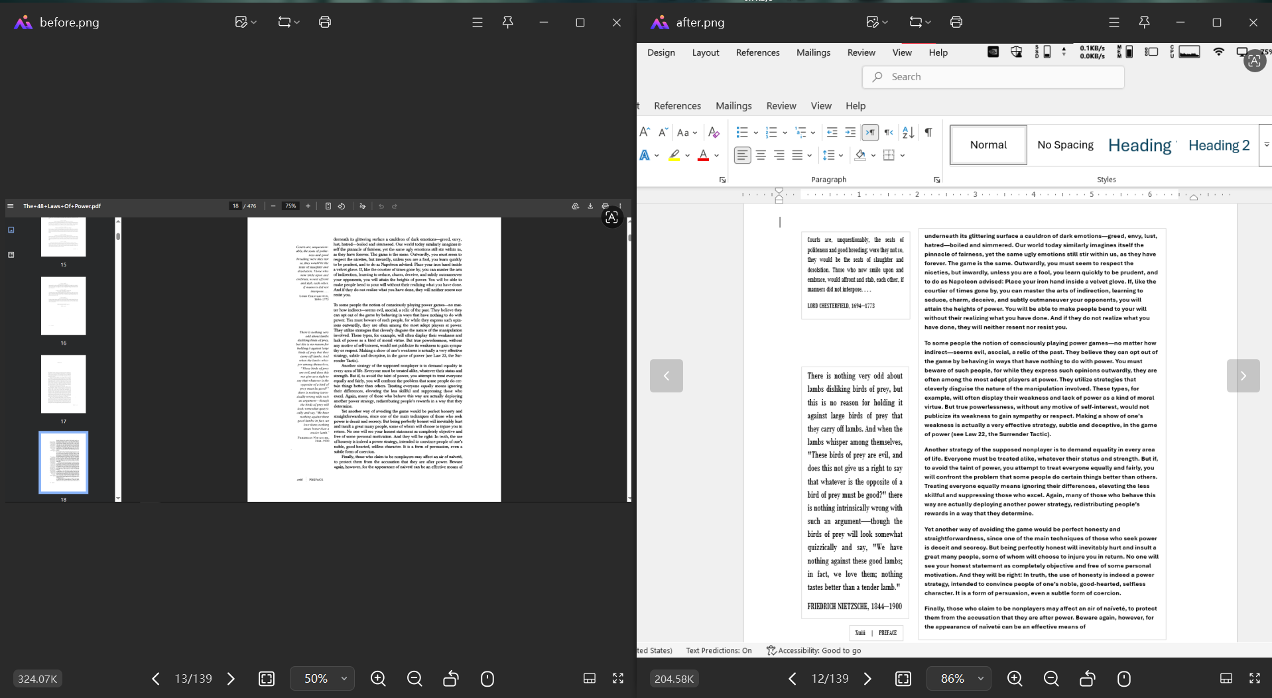Screen dimensions: 1272x698
Task: Zoom in on before.png image
Action: [378, 679]
